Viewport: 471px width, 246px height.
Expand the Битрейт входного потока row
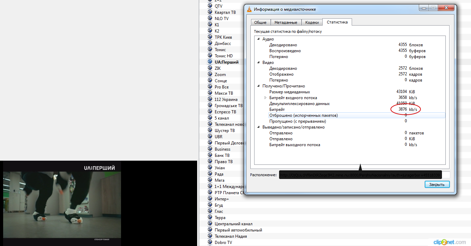click(x=265, y=98)
